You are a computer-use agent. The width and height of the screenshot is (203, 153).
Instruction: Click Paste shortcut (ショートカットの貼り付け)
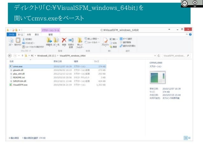click(33, 47)
